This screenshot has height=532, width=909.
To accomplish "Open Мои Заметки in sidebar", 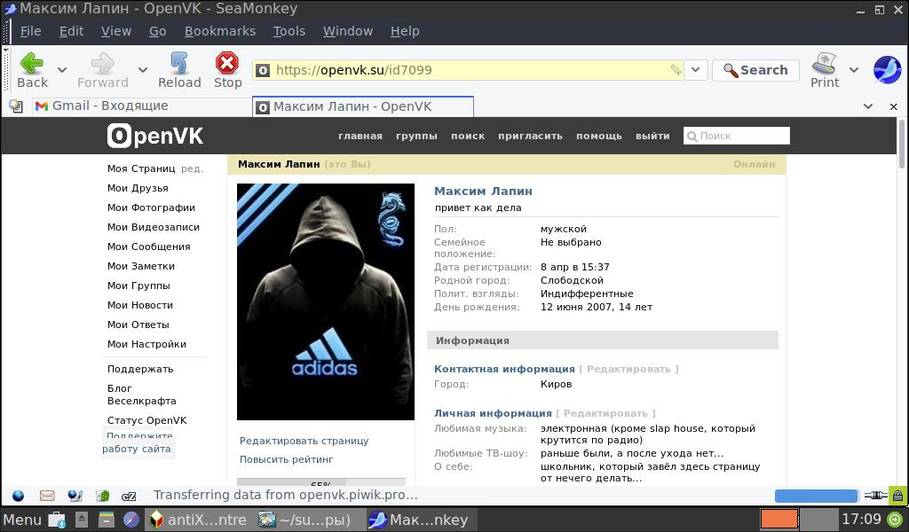I will click(x=141, y=266).
